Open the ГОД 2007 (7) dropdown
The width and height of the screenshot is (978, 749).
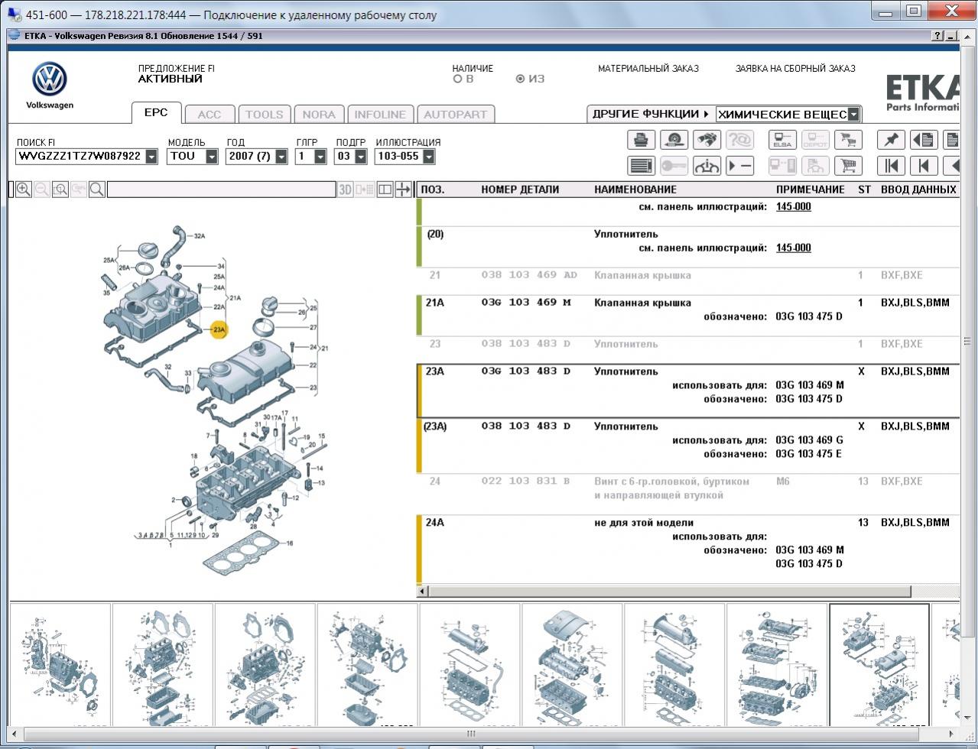coord(281,157)
